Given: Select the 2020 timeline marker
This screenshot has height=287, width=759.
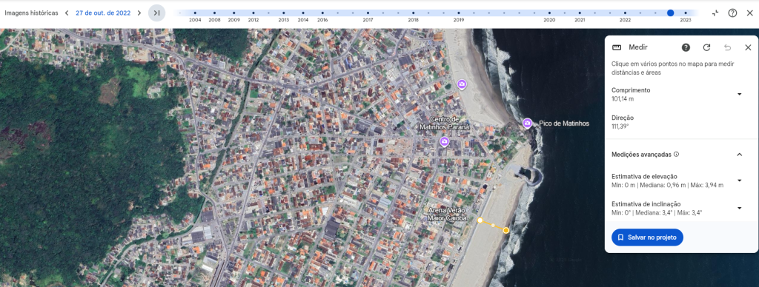Looking at the screenshot, I should tap(549, 13).
